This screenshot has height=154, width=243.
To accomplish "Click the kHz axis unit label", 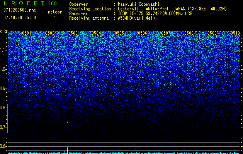I will 3,31.
